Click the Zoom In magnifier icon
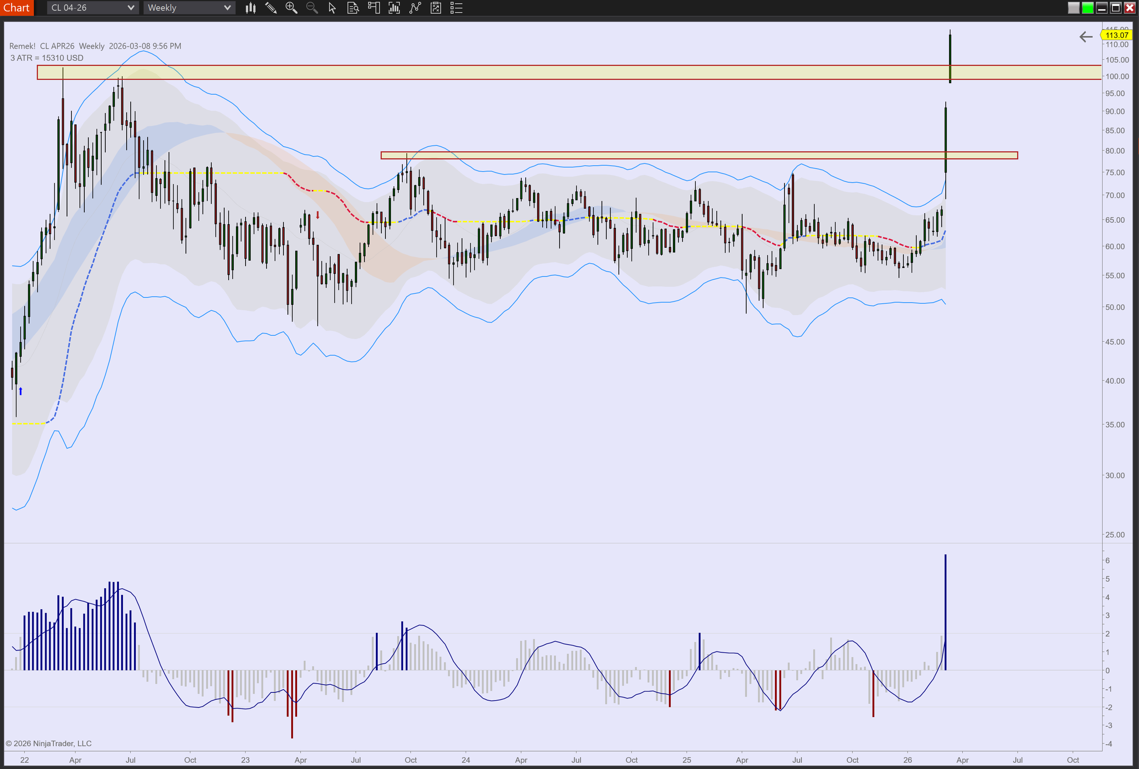 point(291,8)
